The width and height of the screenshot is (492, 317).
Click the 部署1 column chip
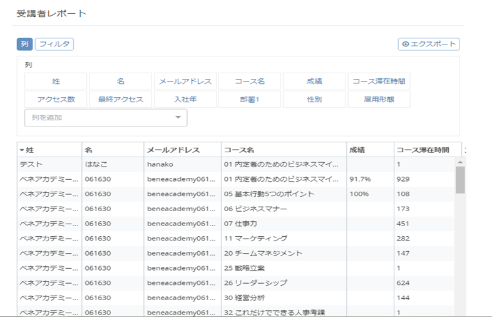tap(250, 99)
